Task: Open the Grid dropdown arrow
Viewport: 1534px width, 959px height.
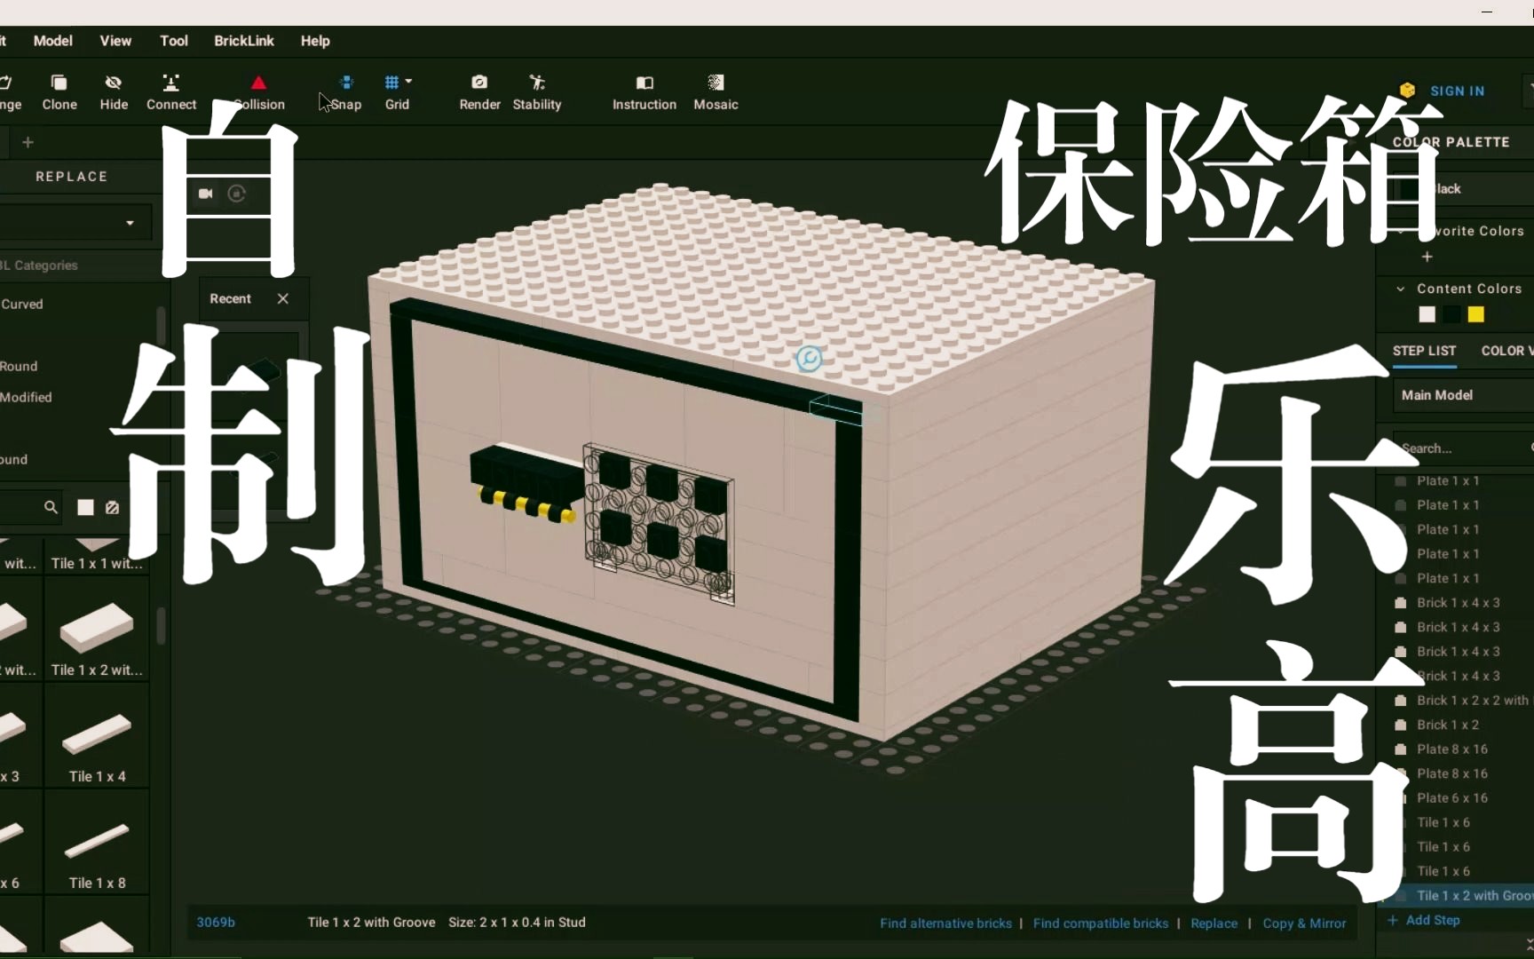Action: tap(408, 81)
